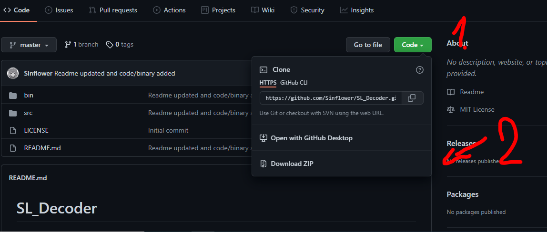The width and height of the screenshot is (547, 232).
Task: Click the README.md header above SL_Decoder
Action: [x=28, y=178]
